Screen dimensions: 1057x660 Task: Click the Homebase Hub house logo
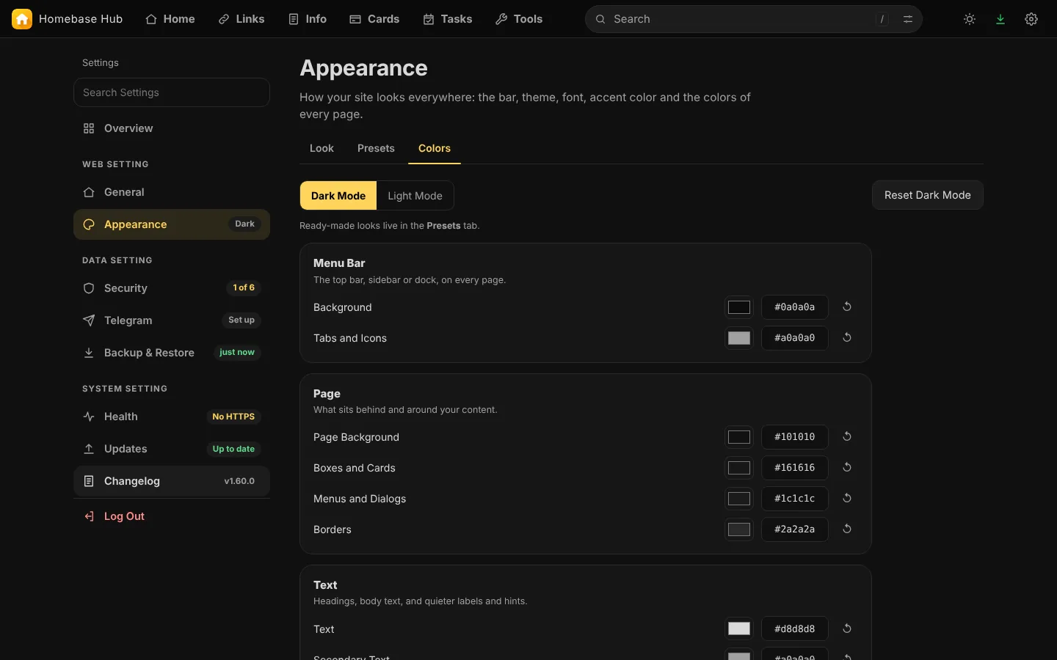tap(22, 19)
